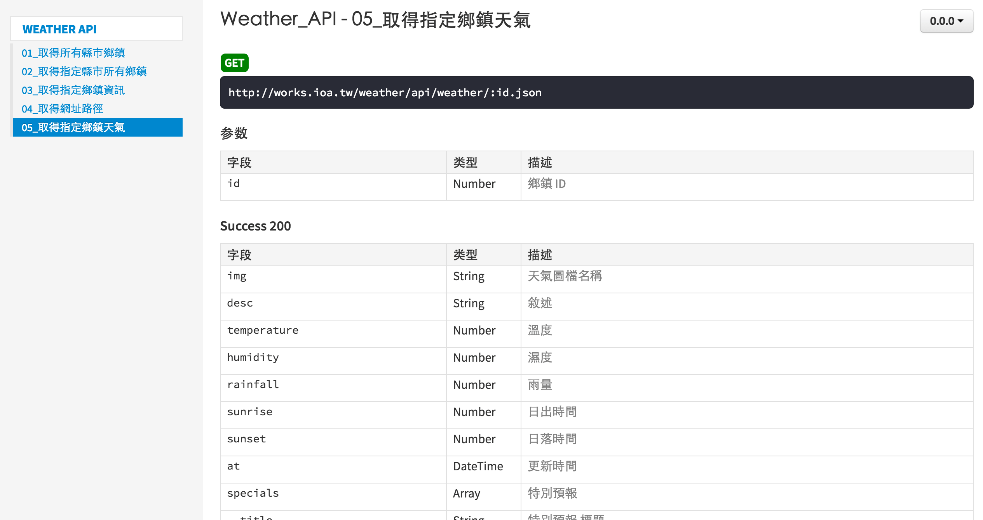Click the rainfall field name
The image size is (983, 520).
tap(253, 385)
